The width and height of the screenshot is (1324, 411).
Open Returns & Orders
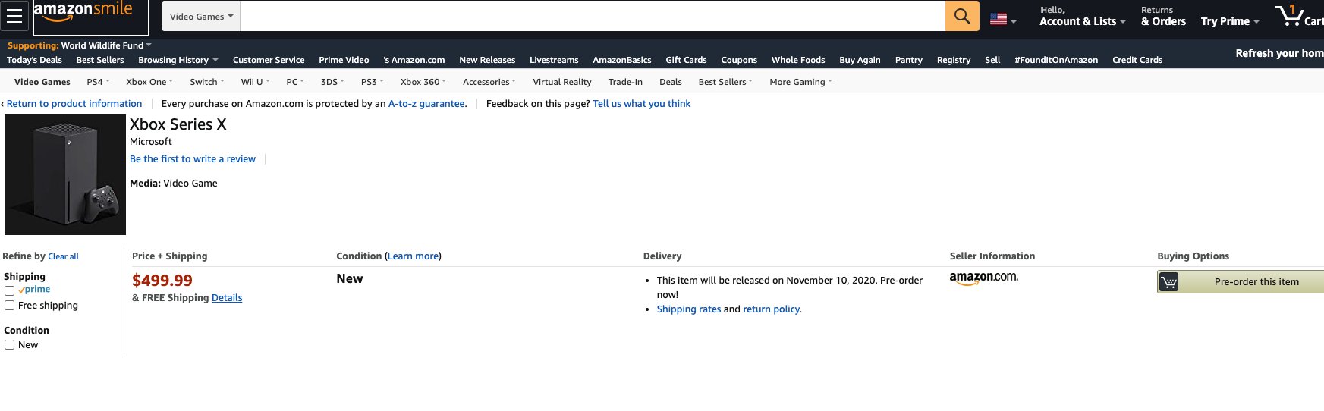(x=1163, y=16)
